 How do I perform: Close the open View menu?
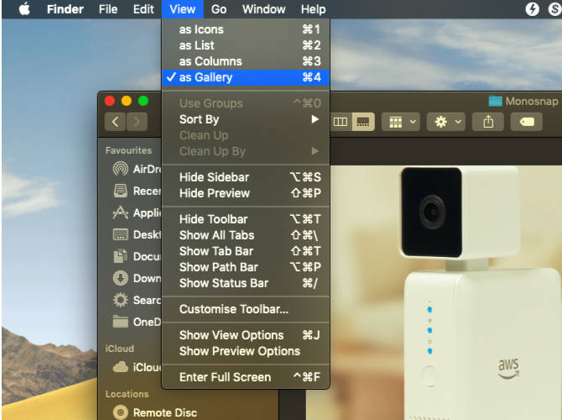point(182,9)
